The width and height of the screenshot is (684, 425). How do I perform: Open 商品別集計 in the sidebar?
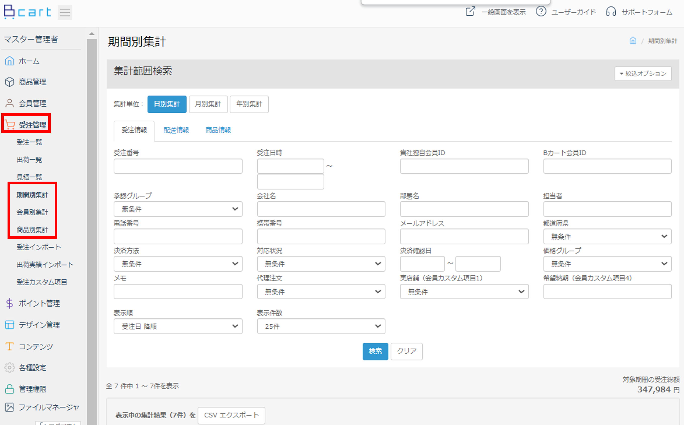click(32, 230)
